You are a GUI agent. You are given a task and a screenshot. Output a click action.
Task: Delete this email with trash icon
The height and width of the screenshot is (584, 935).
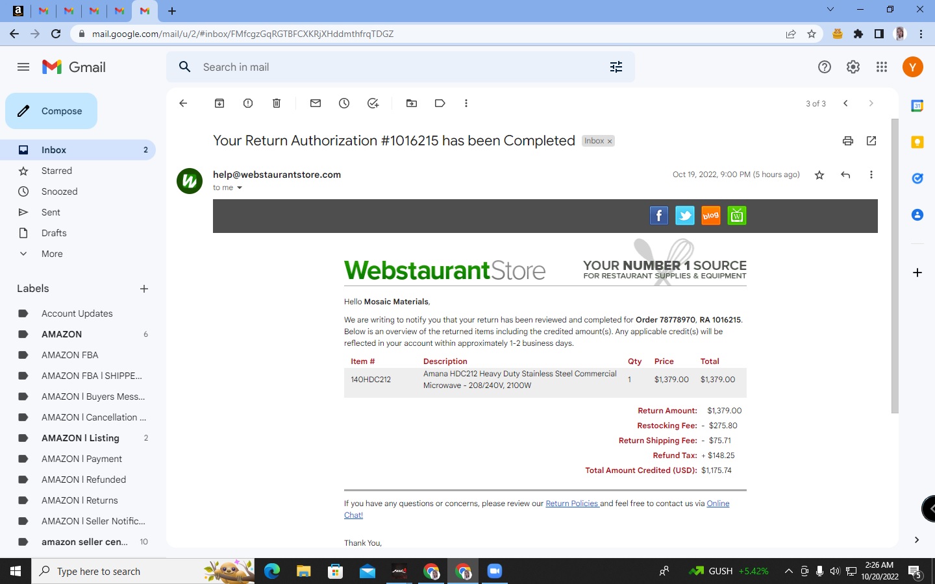(277, 103)
